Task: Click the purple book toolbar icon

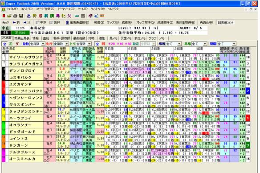Action: click(90, 16)
